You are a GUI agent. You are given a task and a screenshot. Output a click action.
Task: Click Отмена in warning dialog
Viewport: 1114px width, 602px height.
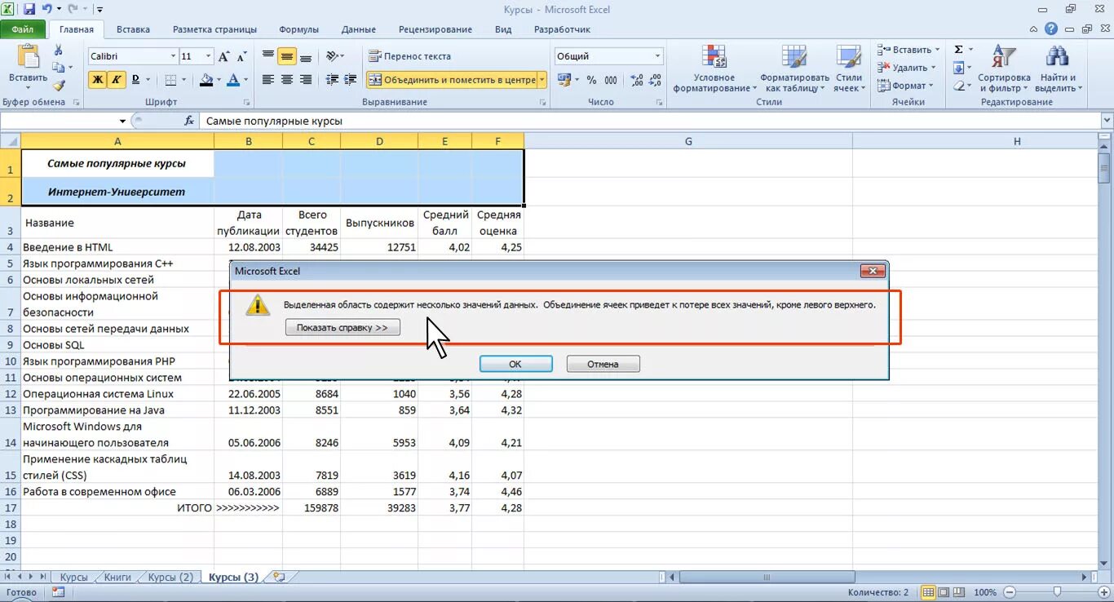603,364
